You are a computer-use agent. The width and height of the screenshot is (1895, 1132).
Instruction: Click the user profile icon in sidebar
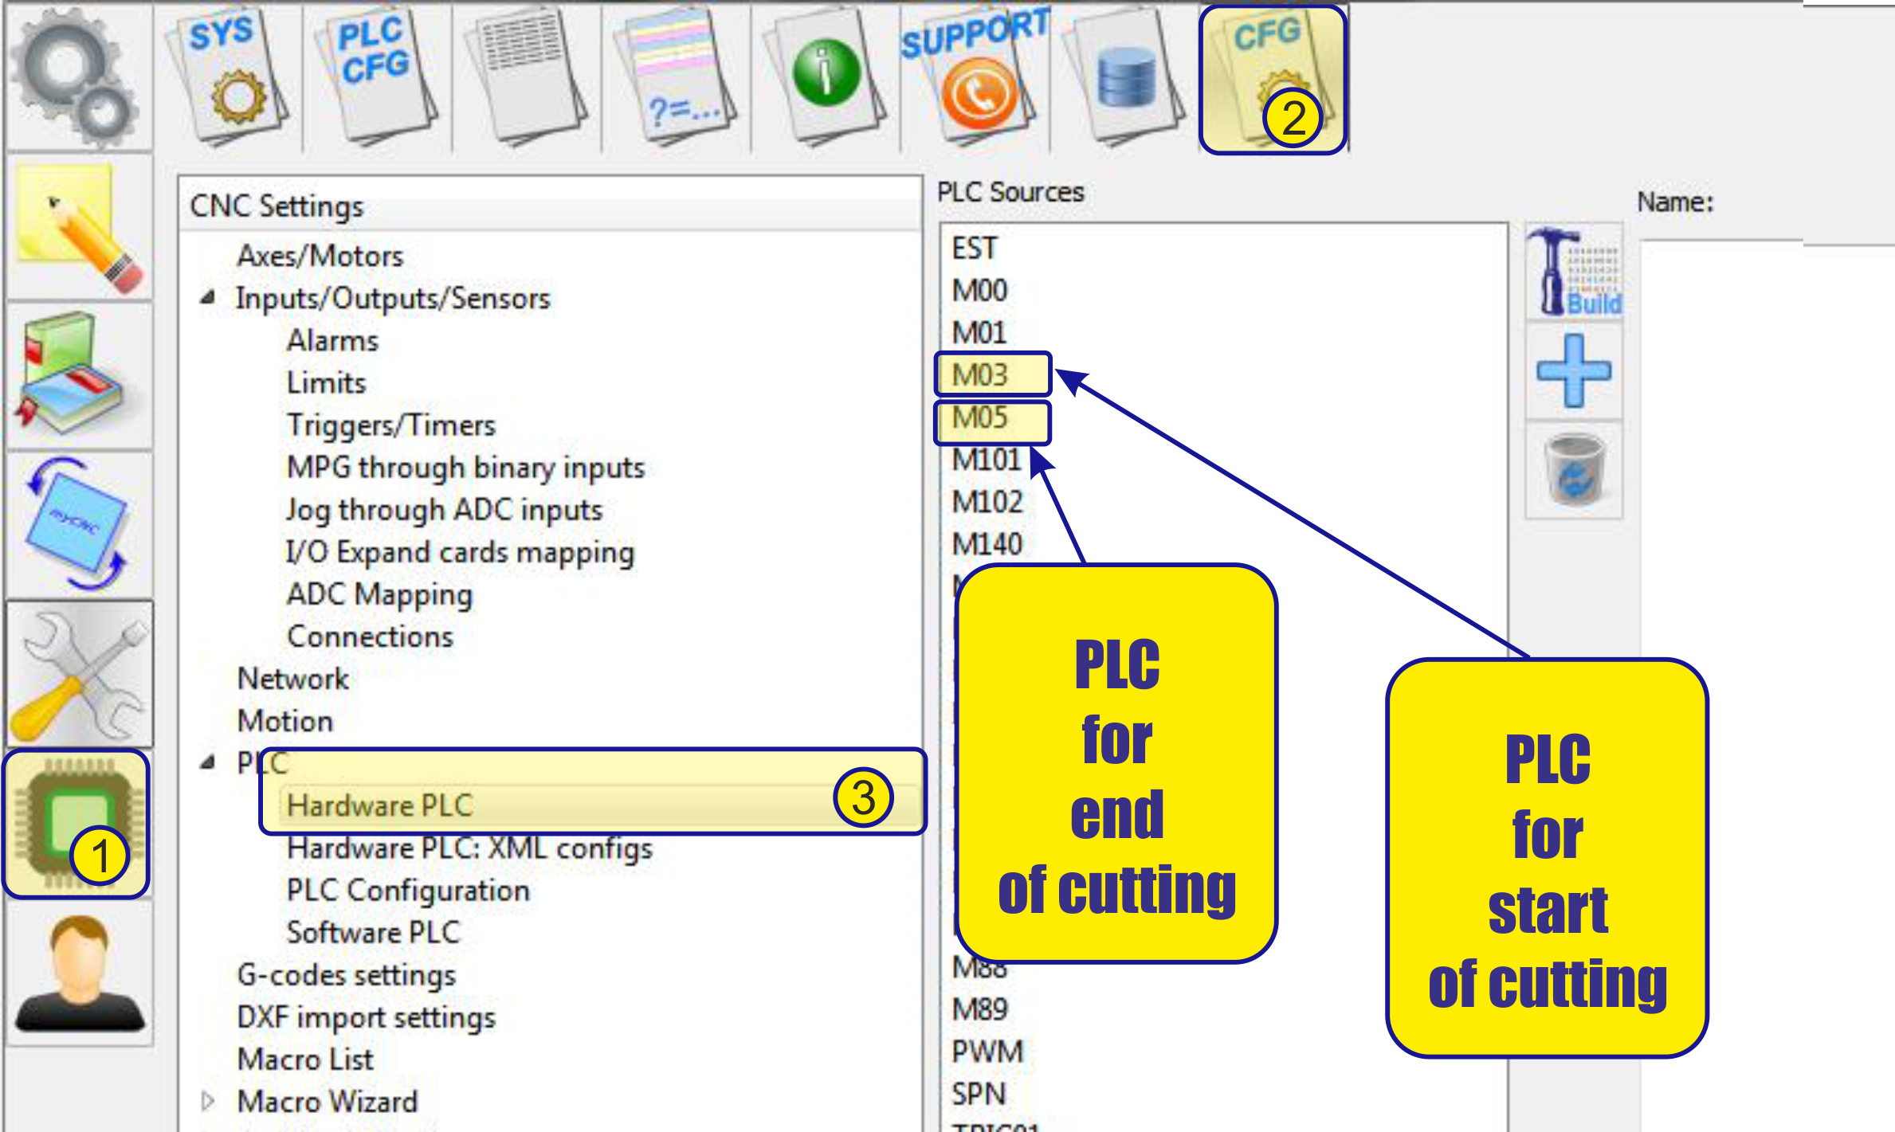tap(80, 973)
